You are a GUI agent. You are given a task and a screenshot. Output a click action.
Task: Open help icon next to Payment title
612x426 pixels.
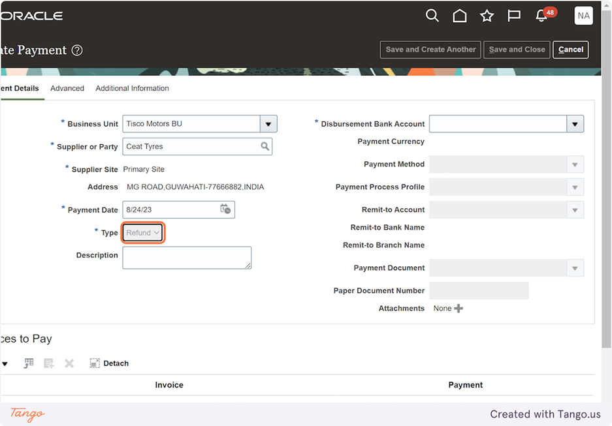(77, 50)
